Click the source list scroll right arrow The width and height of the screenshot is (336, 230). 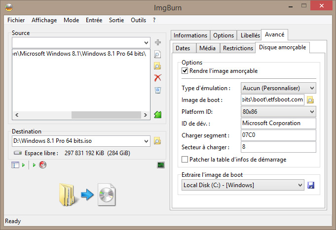[146, 115]
